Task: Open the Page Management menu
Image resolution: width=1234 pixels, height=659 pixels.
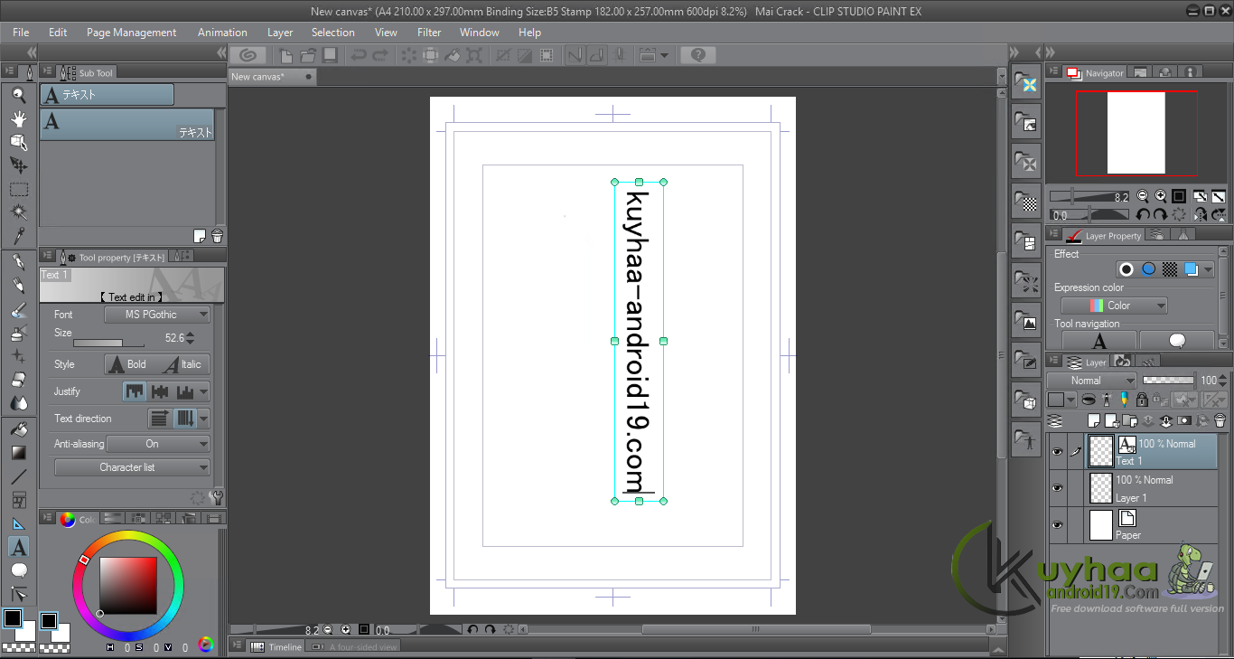Action: click(132, 33)
